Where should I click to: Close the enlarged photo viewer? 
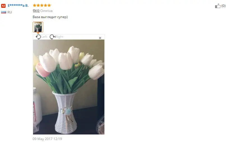[100, 38]
